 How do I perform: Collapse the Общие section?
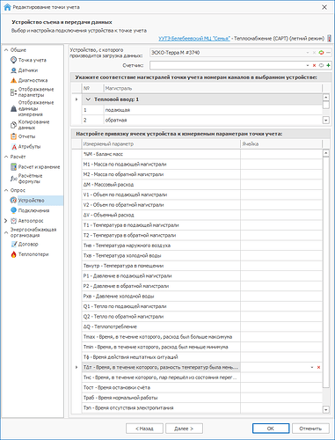6,50
